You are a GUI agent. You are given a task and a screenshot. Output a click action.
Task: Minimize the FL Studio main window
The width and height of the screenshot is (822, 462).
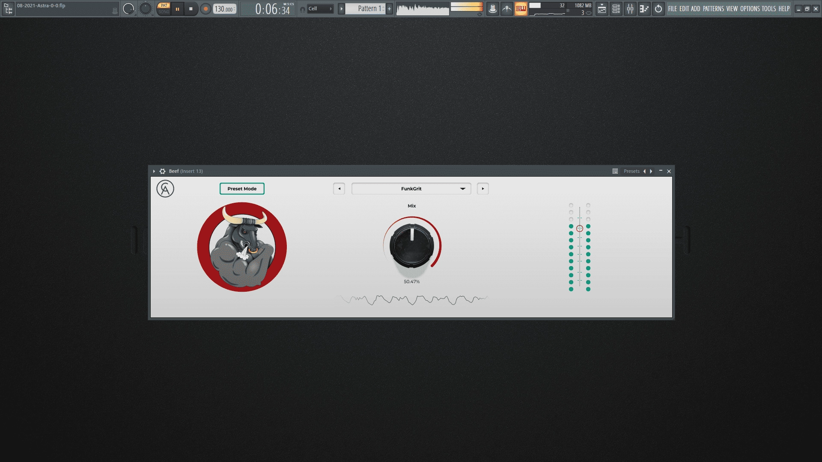point(799,9)
